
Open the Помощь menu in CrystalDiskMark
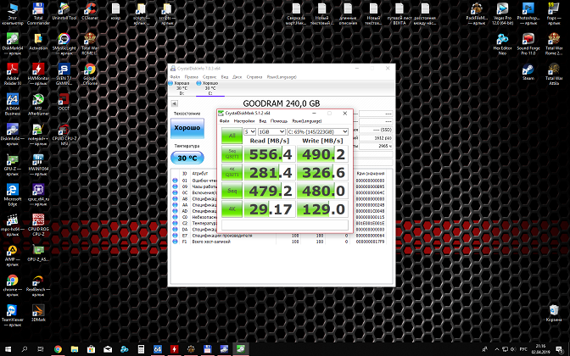pos(279,121)
